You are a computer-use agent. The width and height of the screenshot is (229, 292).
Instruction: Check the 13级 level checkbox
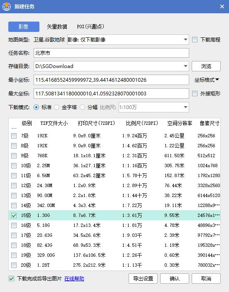pyautogui.click(x=14, y=195)
